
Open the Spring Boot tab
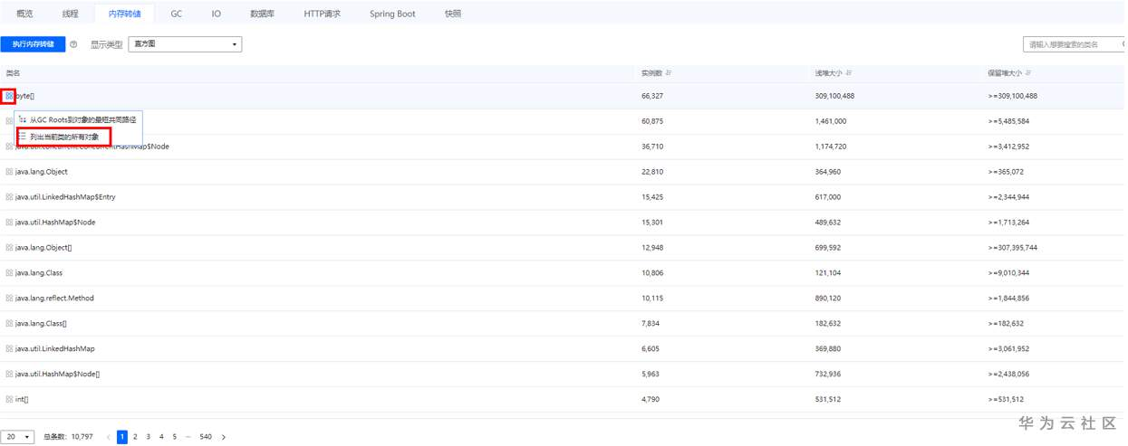[392, 14]
